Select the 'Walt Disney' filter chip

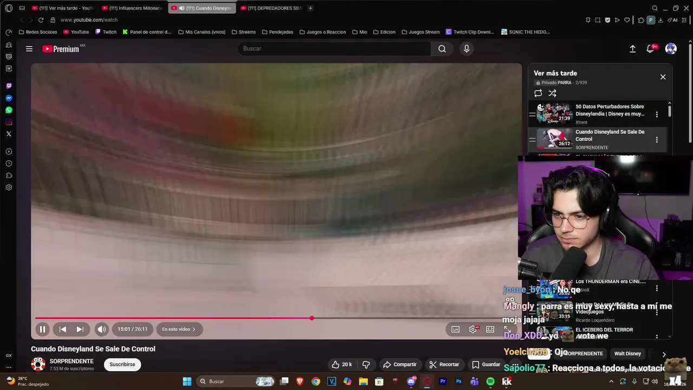coord(627,354)
